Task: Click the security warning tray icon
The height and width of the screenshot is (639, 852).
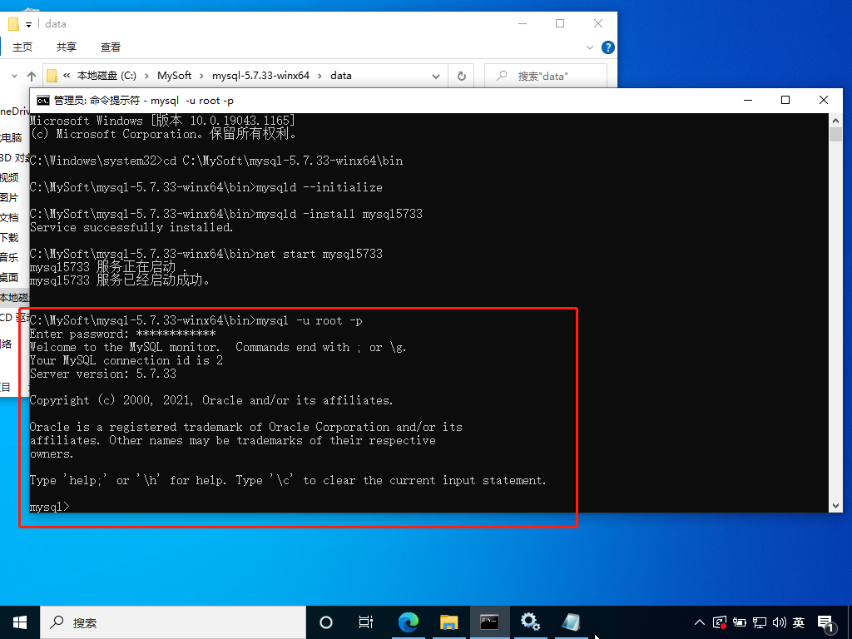Action: click(720, 622)
